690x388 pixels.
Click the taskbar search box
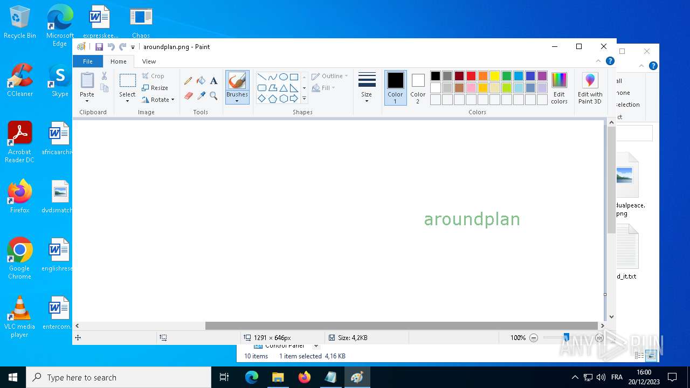tap(119, 377)
